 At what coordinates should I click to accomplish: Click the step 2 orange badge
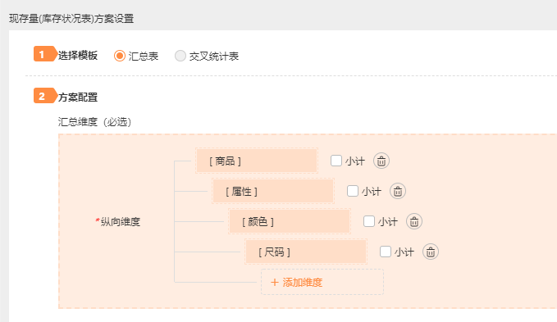tap(45, 96)
